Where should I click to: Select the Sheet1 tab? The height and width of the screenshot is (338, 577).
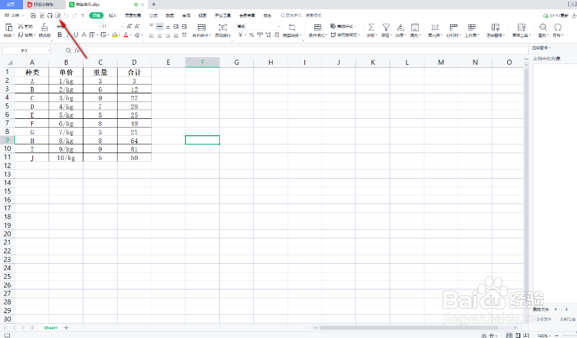(51, 327)
